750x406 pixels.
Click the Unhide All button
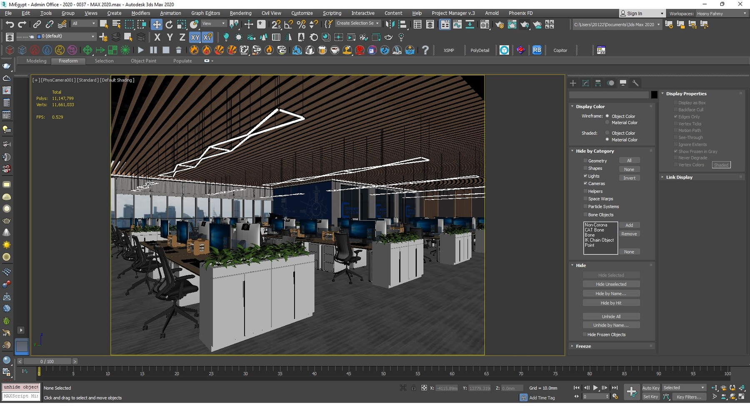611,316
